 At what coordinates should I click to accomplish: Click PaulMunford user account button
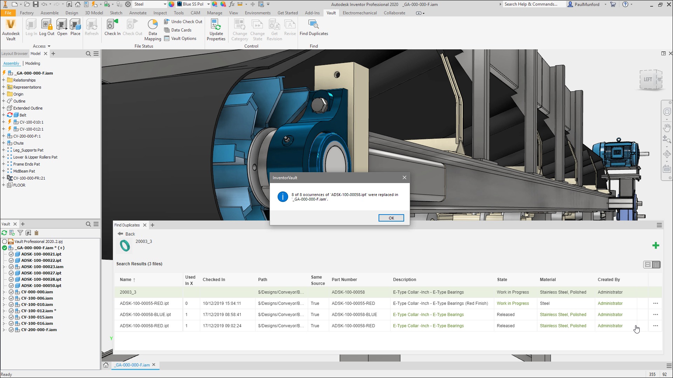[584, 4]
